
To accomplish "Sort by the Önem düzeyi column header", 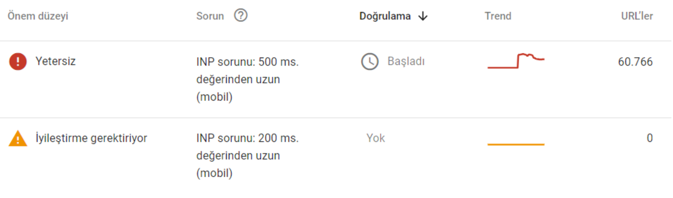I will point(38,16).
